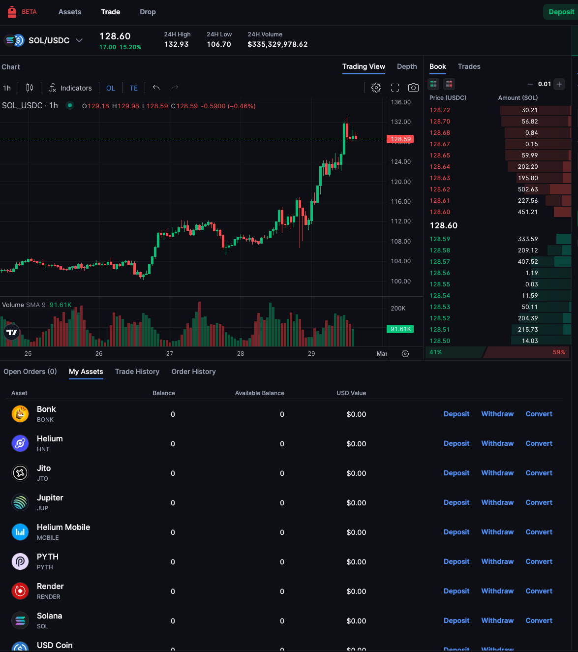Click the Render token icon

click(x=20, y=591)
